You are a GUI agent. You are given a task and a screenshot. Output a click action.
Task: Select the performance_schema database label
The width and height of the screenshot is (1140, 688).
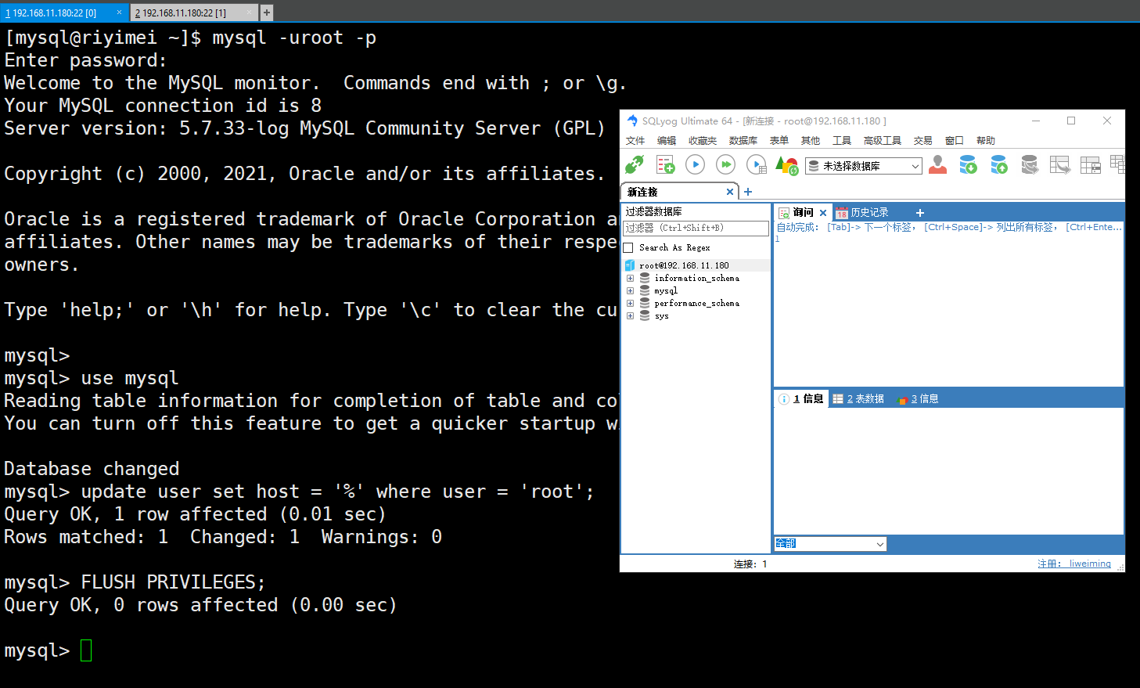point(696,303)
